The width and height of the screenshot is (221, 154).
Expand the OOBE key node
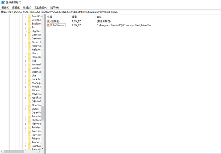click(x=25, y=109)
